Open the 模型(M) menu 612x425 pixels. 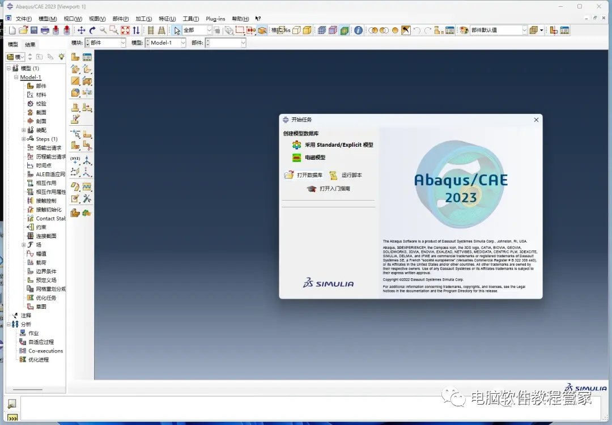pyautogui.click(x=48, y=19)
